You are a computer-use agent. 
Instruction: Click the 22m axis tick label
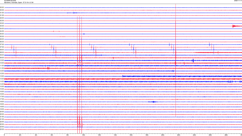pyautogui.click(x=178, y=135)
